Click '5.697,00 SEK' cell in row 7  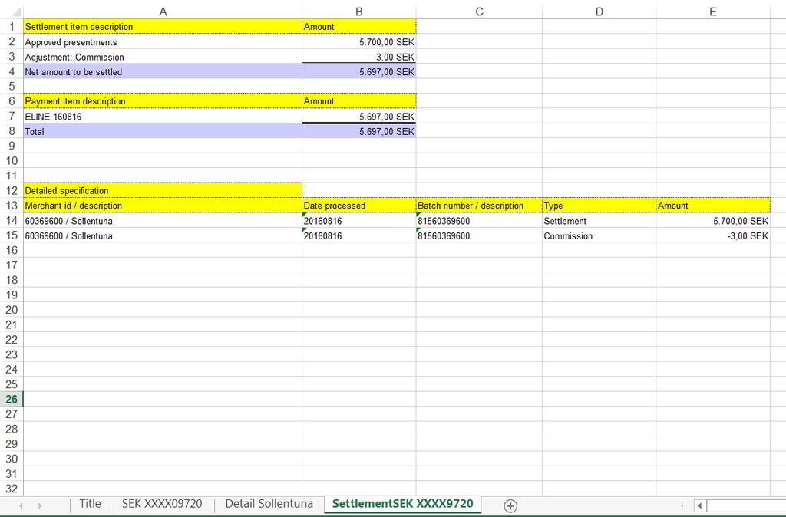[x=359, y=117]
